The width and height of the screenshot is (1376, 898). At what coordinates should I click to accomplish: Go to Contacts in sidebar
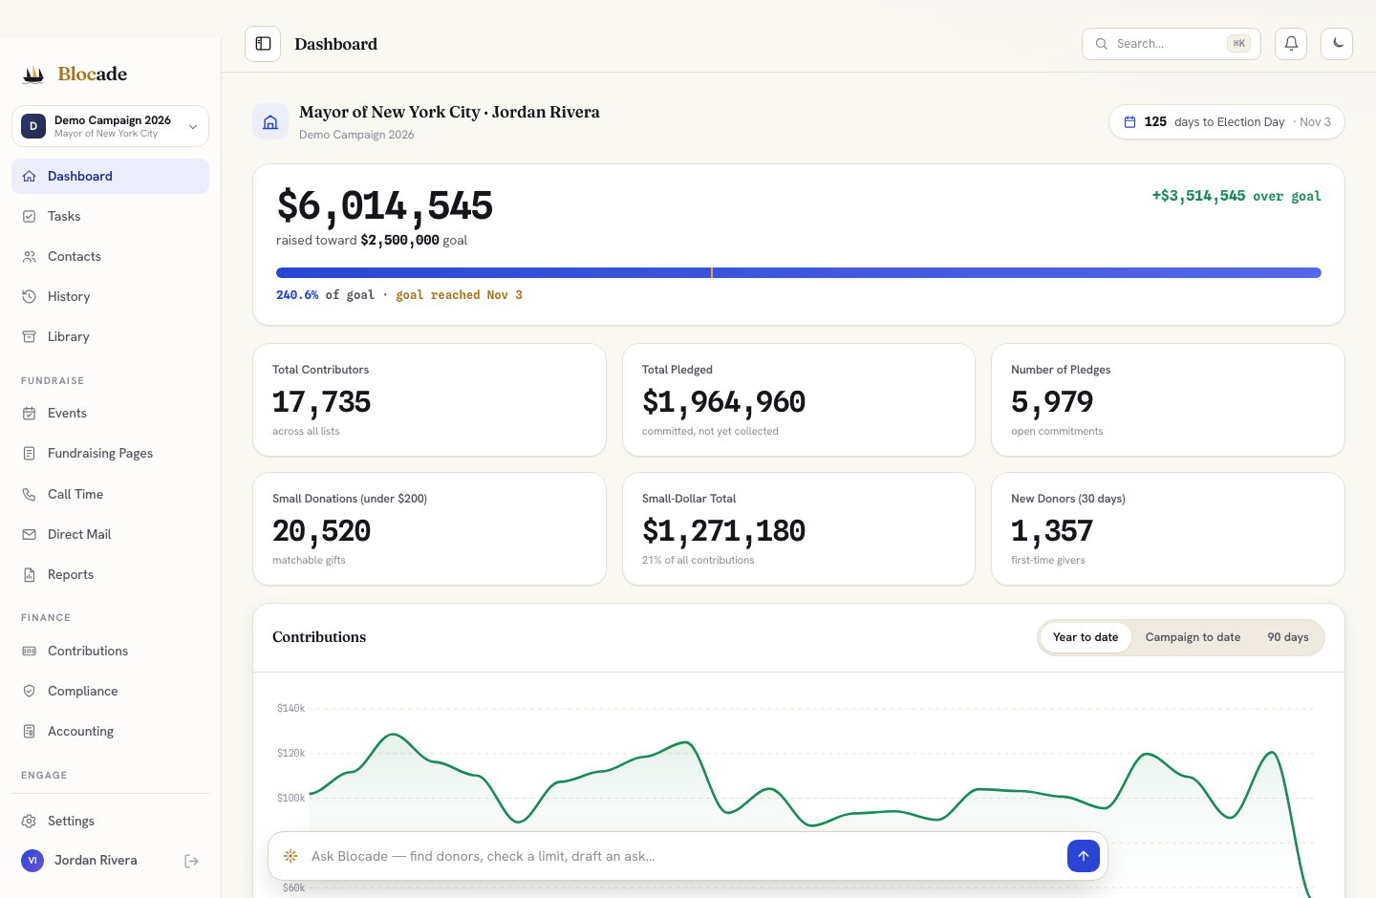click(x=110, y=257)
